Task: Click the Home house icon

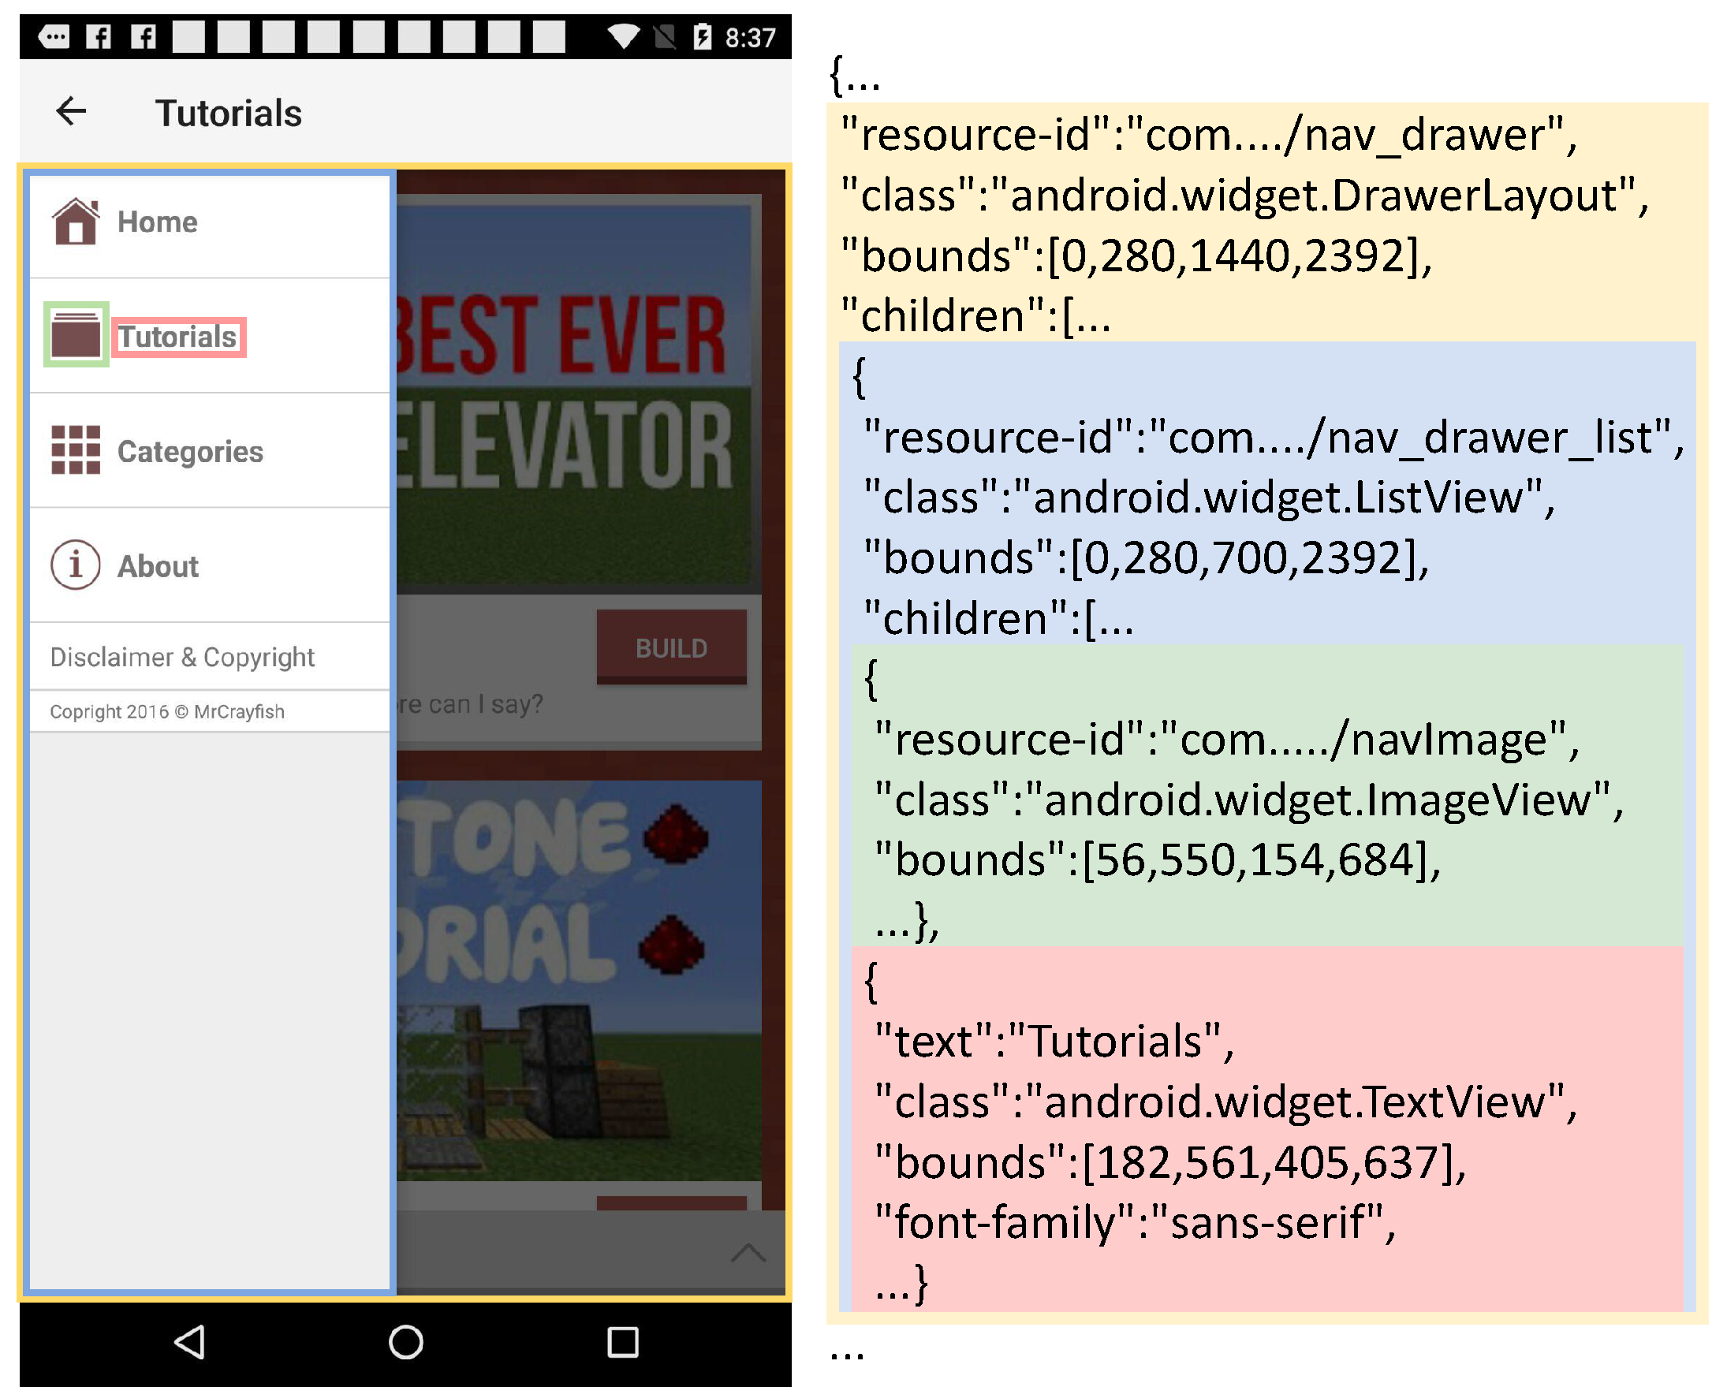Action: [x=76, y=222]
